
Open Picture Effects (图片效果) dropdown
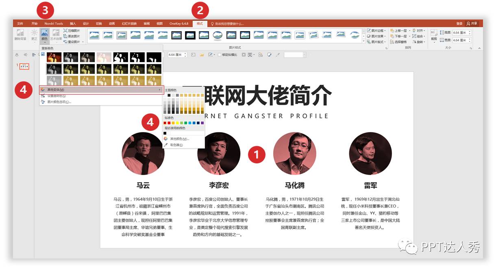pos(376,36)
